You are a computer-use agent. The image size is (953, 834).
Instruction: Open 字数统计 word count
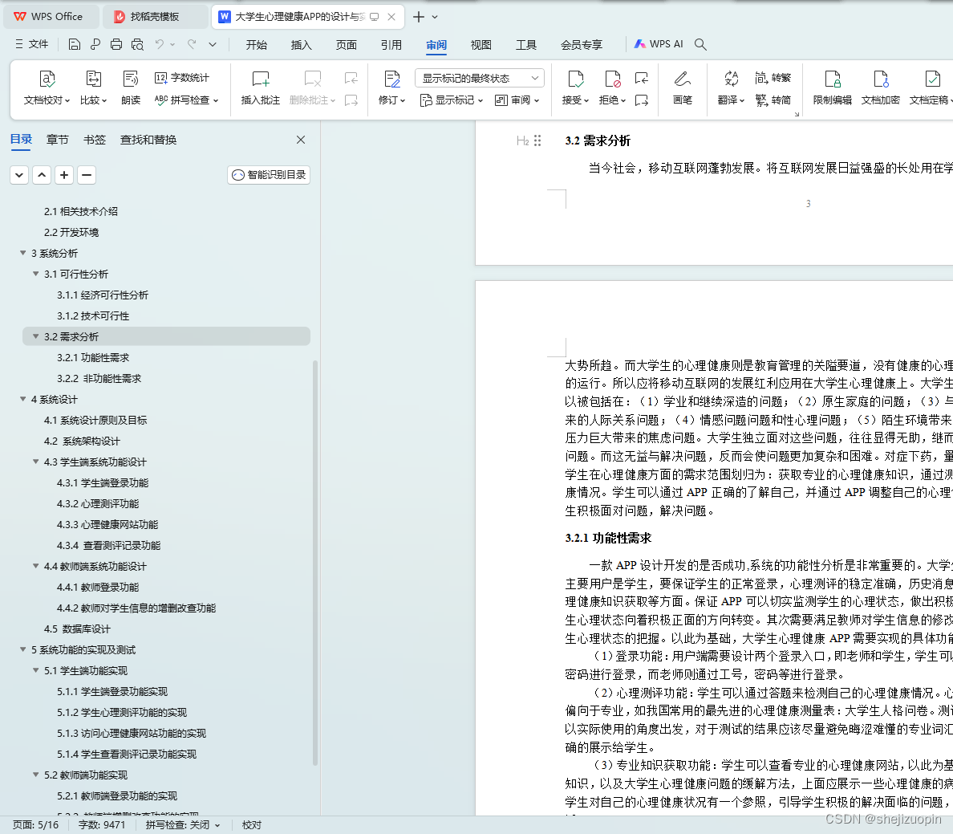182,78
